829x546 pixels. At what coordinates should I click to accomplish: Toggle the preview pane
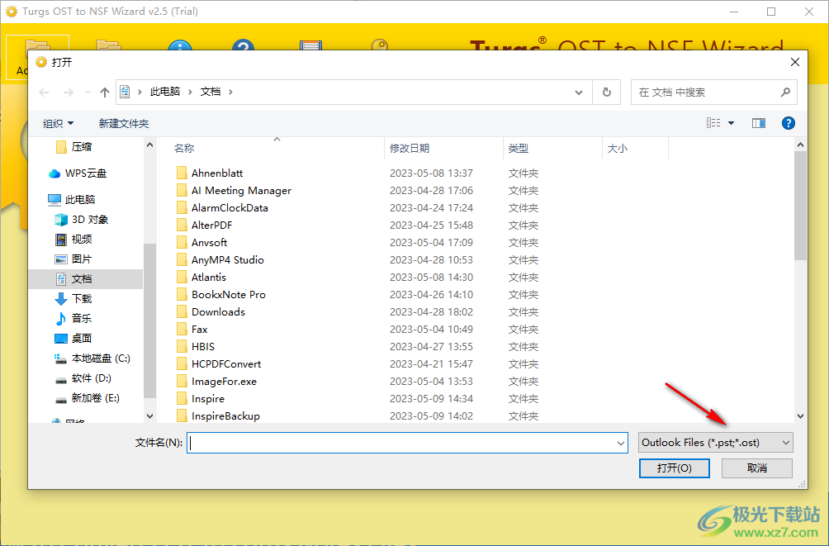pos(759,123)
